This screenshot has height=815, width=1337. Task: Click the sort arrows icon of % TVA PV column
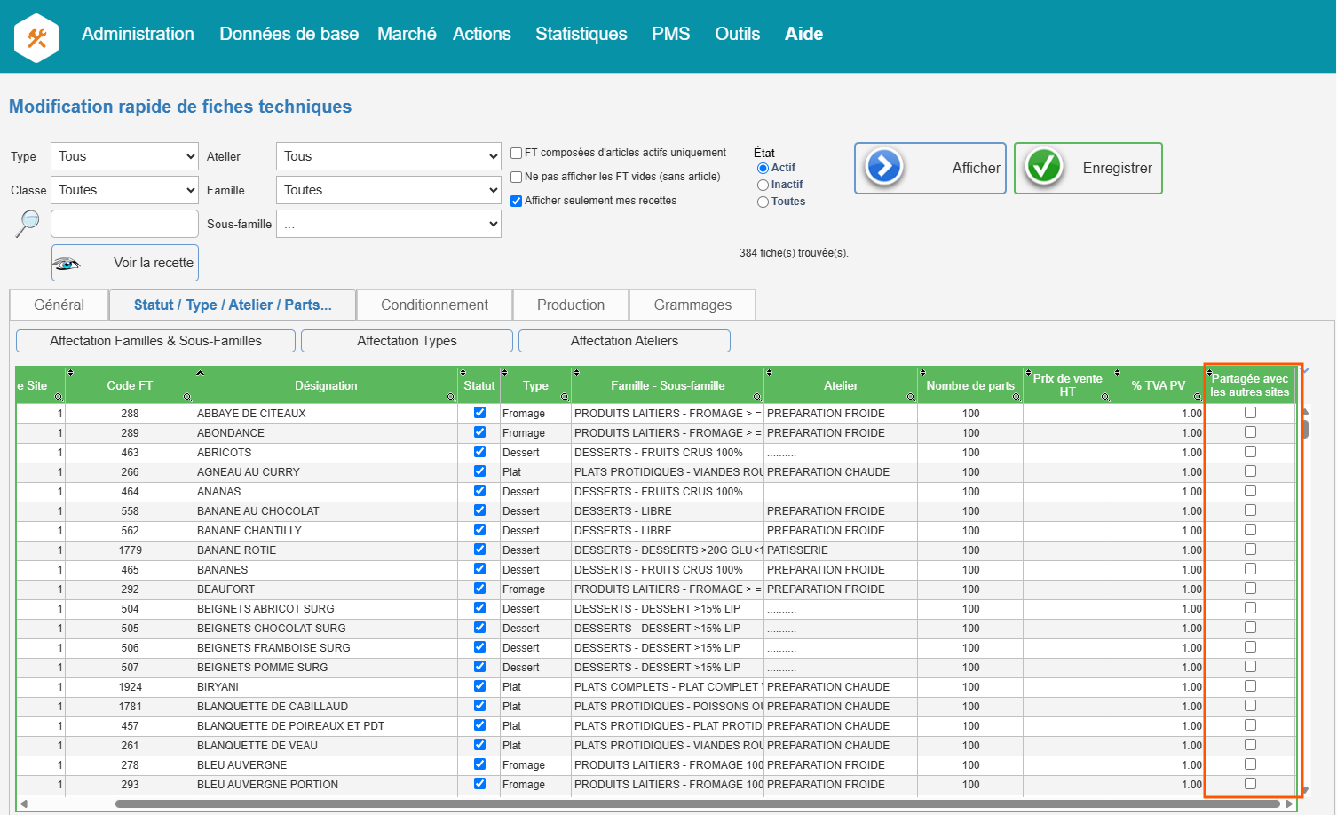coord(1117,373)
